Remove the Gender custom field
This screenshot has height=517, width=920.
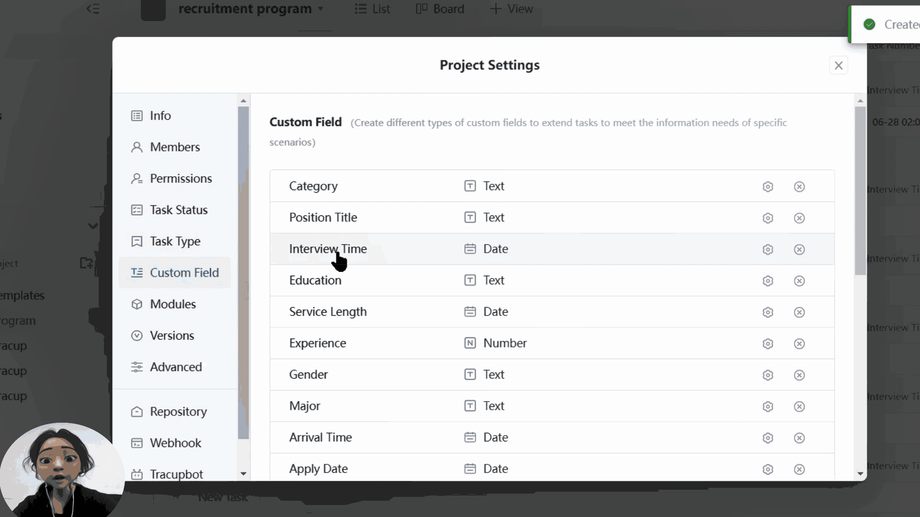799,375
